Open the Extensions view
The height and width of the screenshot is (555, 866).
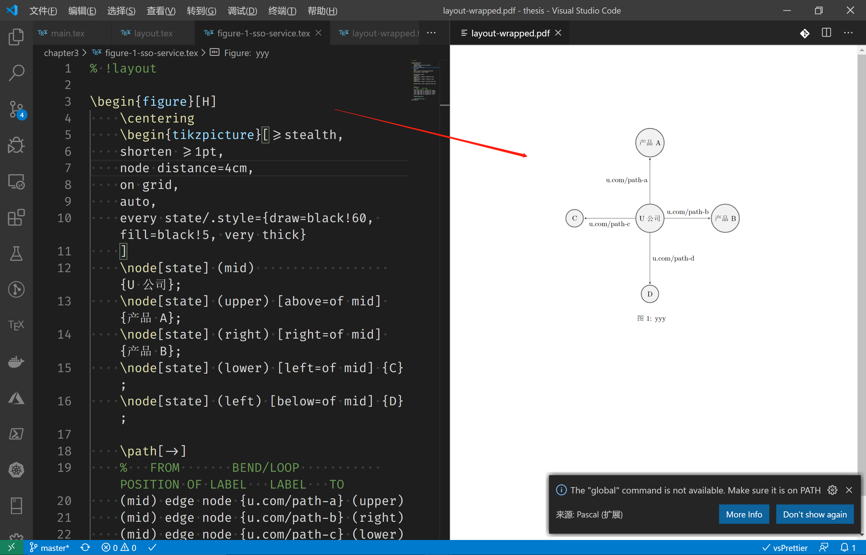pos(16,217)
